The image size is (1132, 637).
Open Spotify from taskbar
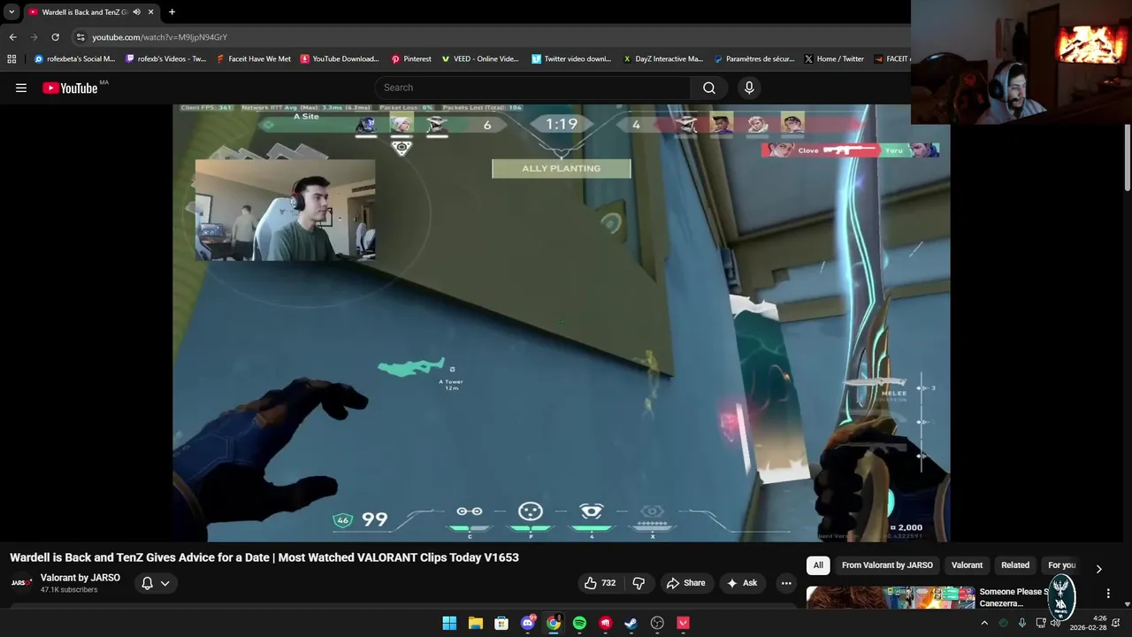click(x=579, y=623)
